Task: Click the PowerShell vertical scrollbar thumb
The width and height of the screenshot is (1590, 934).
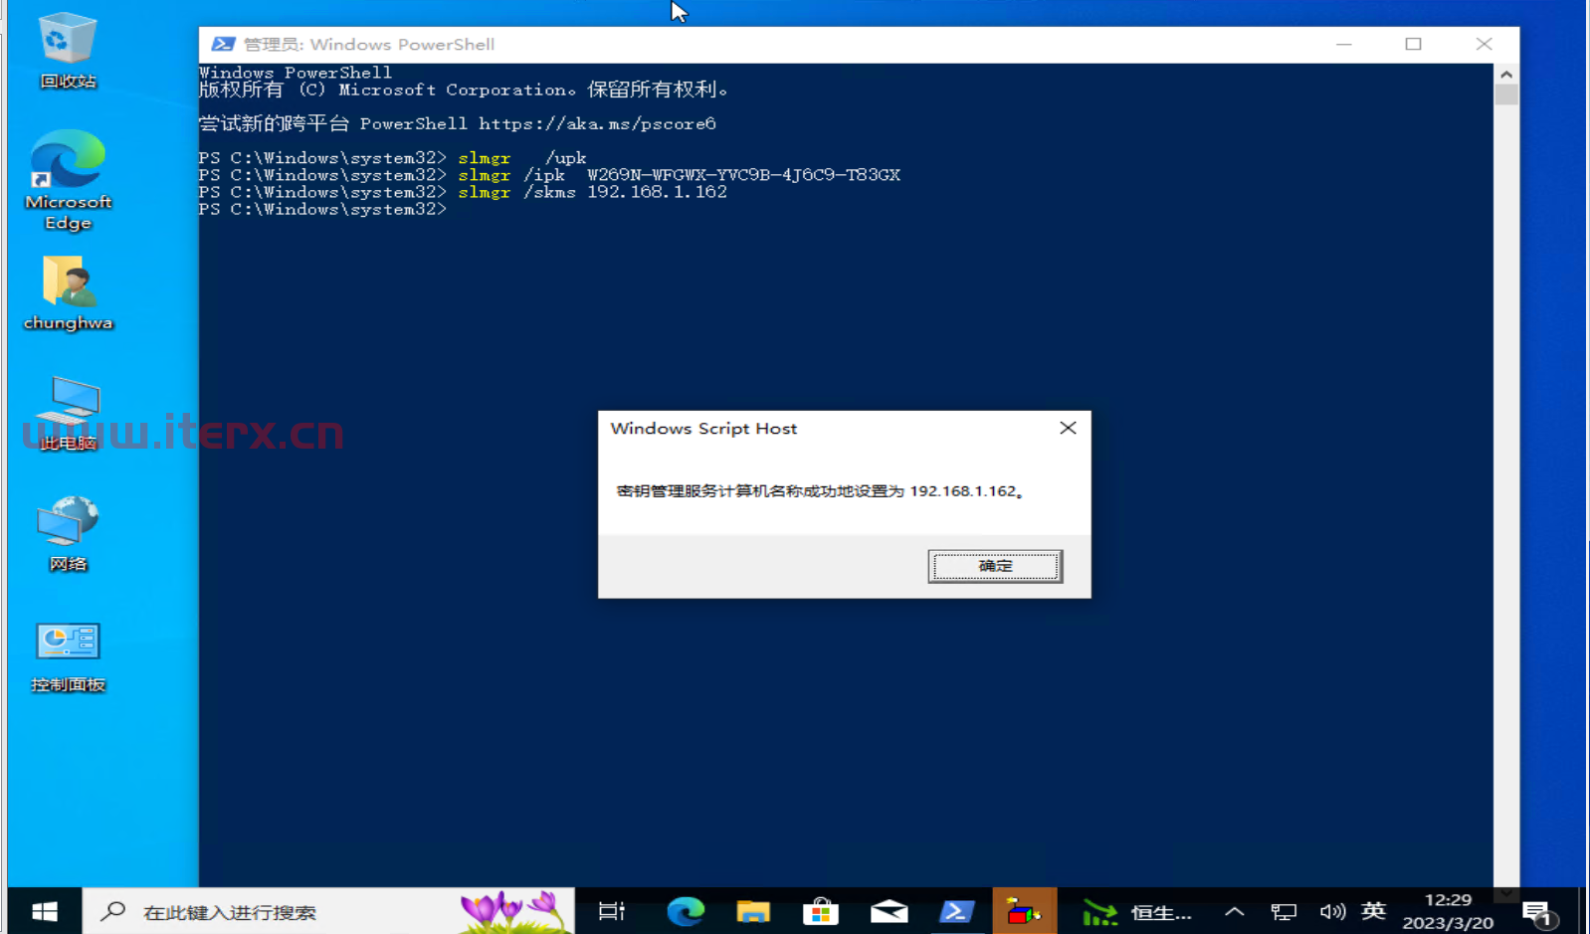Action: tap(1506, 95)
